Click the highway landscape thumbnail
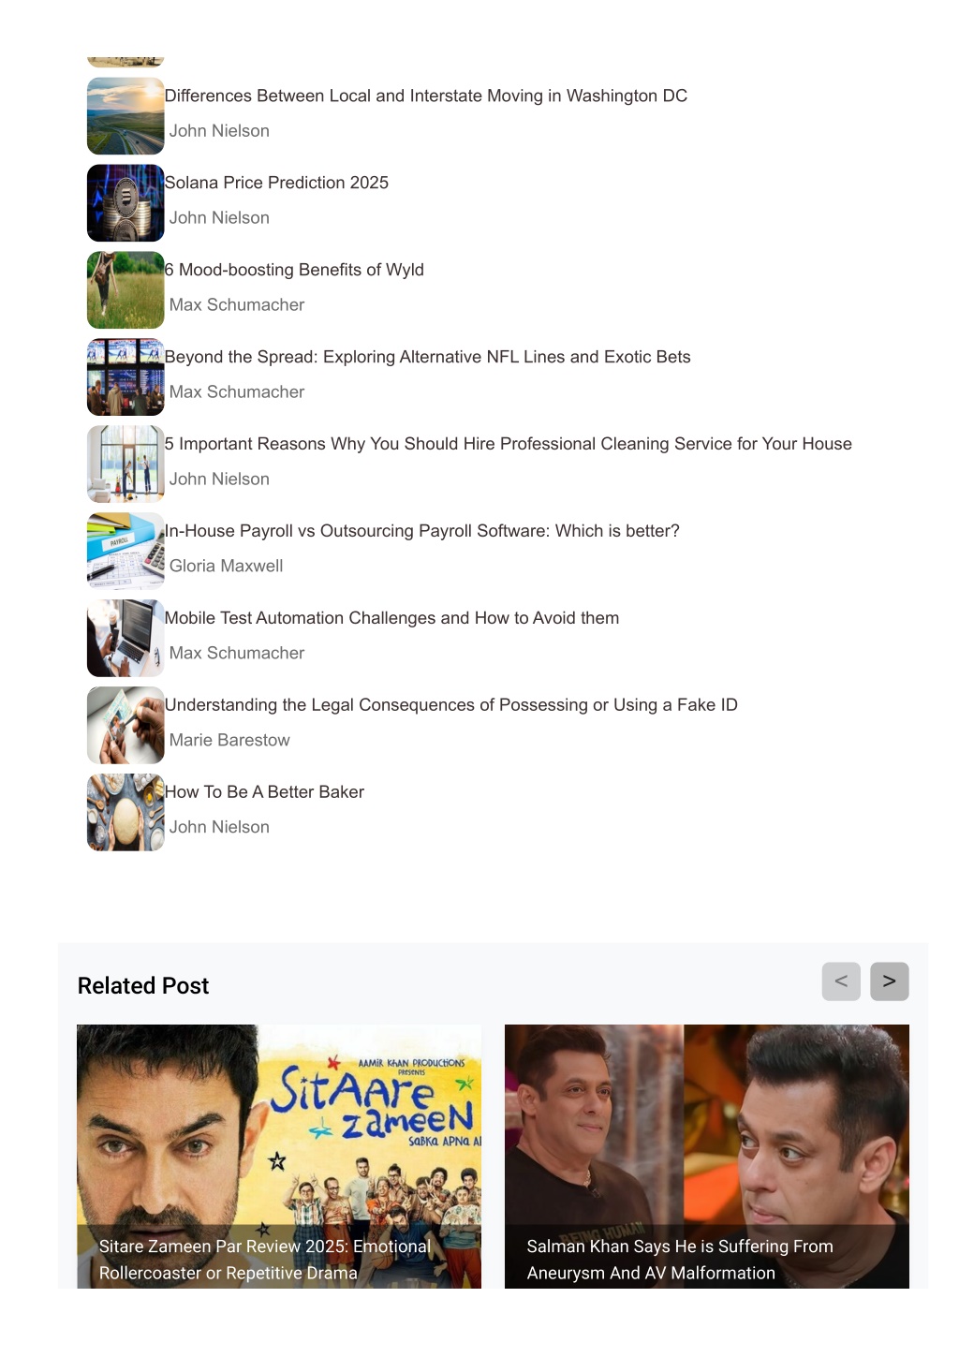 click(x=125, y=116)
